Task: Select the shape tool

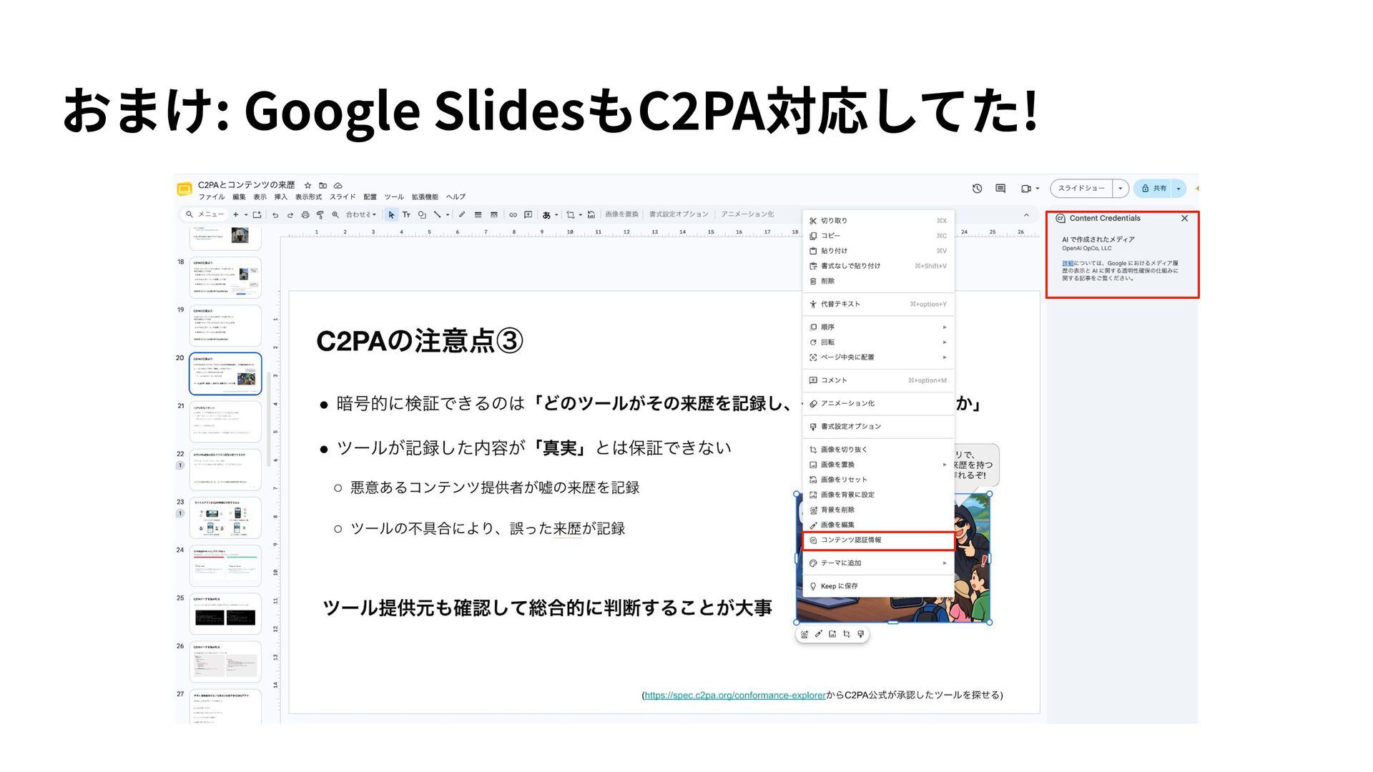Action: 422,214
